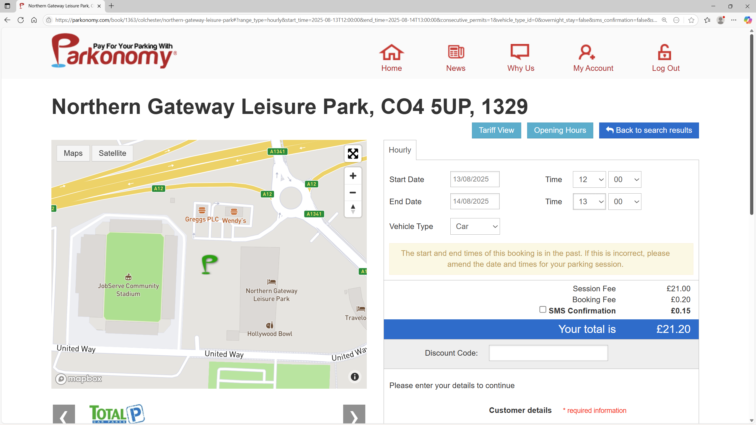
Task: Zoom out on the map
Action: pos(353,192)
